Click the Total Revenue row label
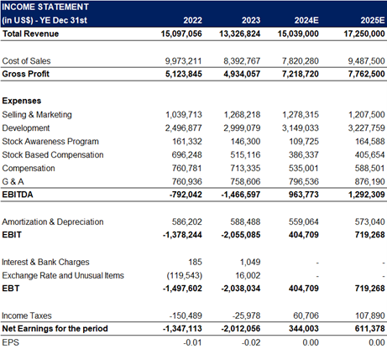 (x=30, y=34)
